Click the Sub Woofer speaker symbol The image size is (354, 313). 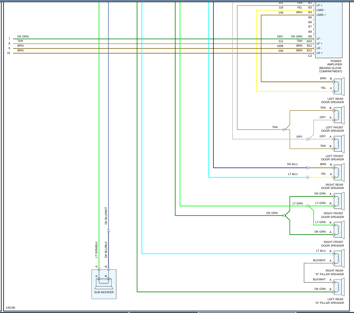[104, 284]
